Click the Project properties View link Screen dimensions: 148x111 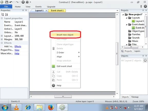click(17, 50)
